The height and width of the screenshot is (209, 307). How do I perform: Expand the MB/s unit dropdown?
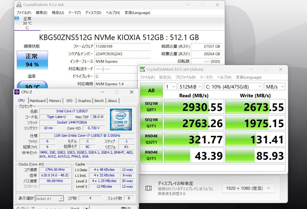274,87
